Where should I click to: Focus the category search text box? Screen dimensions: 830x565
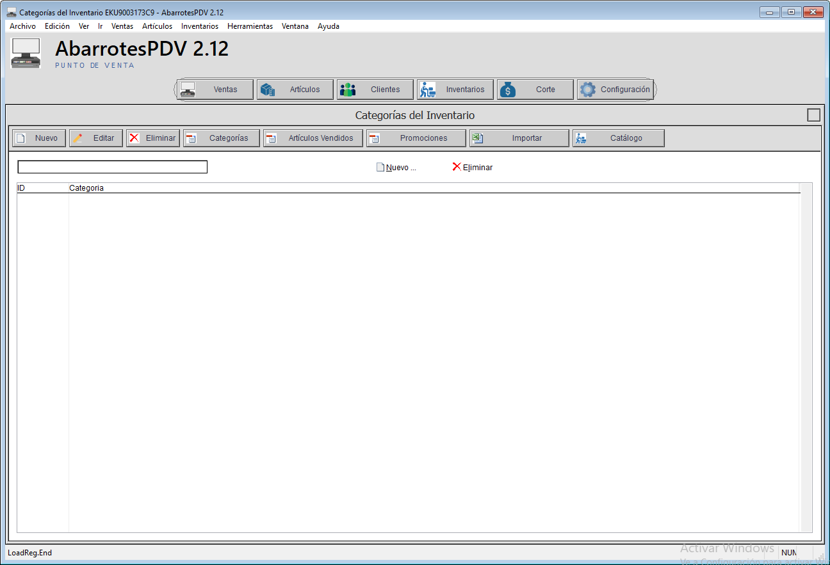(113, 167)
